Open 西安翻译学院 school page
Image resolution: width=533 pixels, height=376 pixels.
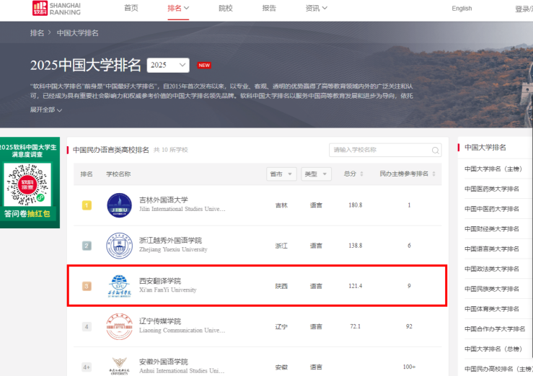(160, 281)
